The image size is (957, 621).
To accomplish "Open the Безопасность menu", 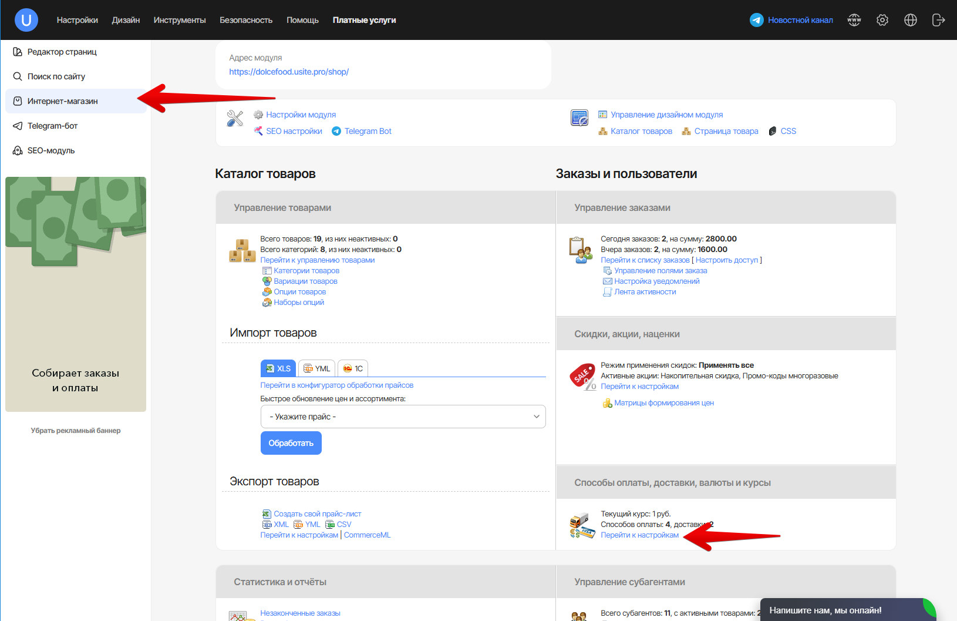I will point(246,20).
